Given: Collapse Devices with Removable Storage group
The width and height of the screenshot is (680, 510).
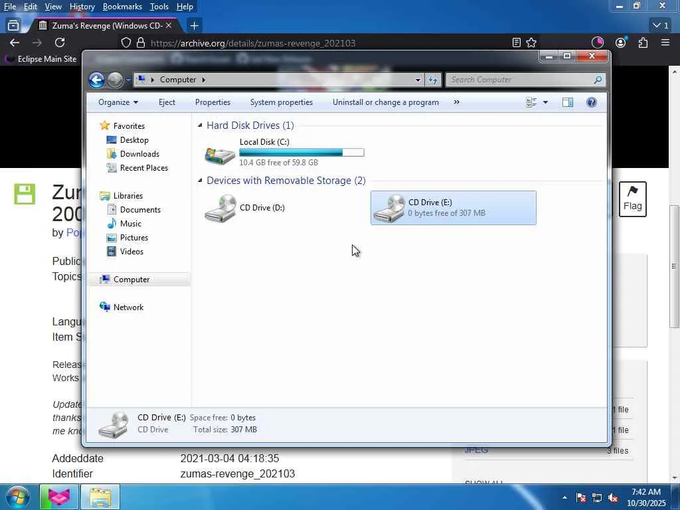Looking at the screenshot, I should click(200, 181).
